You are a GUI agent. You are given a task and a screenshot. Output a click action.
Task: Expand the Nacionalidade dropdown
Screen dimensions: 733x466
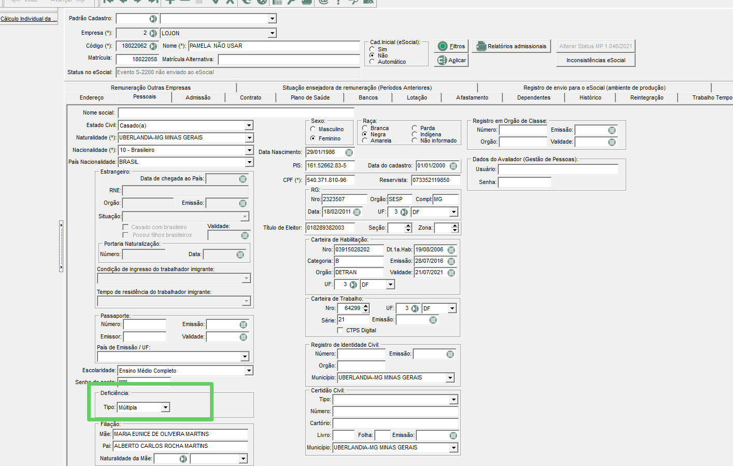coord(249,150)
